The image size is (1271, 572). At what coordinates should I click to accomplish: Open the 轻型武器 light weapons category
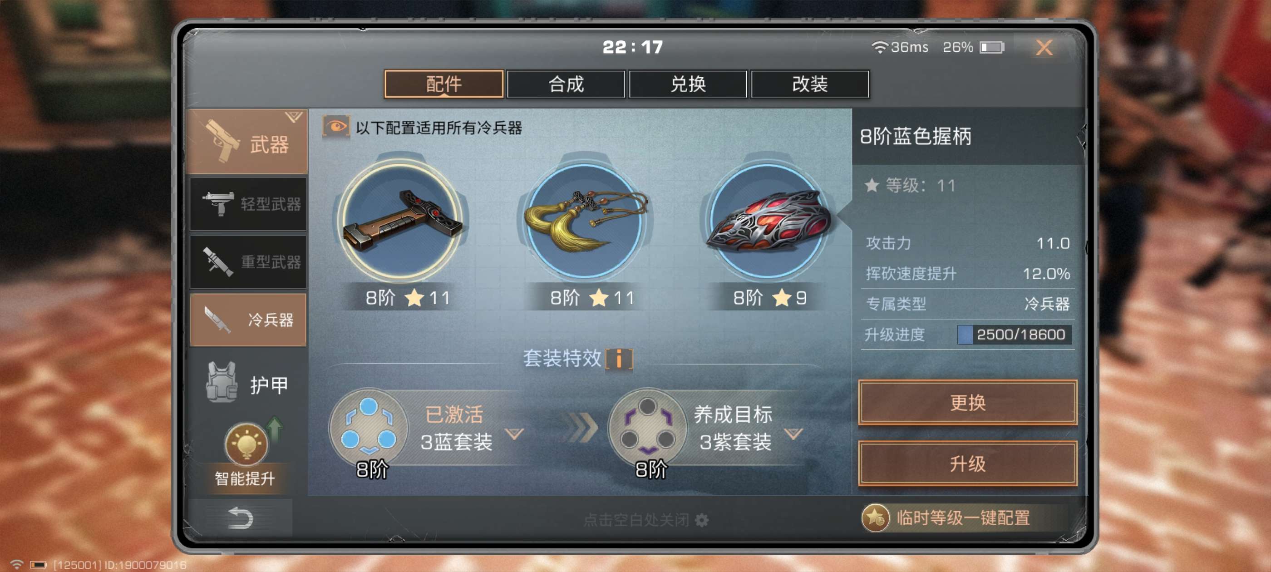[248, 204]
